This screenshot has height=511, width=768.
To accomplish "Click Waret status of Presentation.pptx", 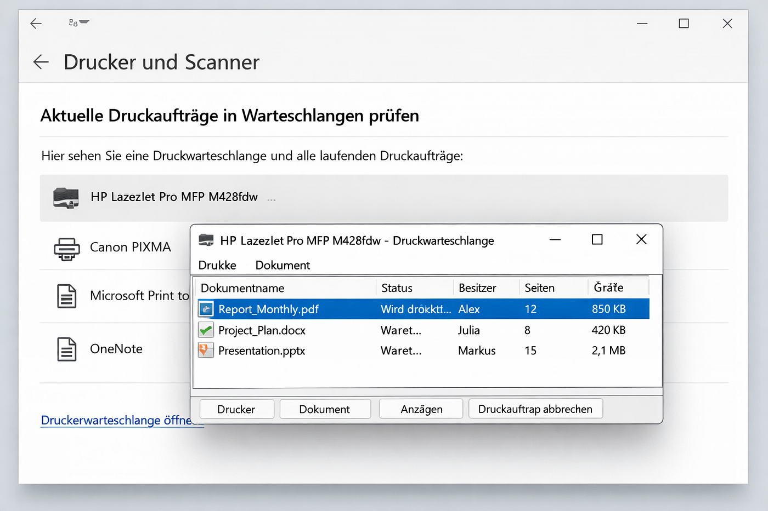I will tap(401, 351).
